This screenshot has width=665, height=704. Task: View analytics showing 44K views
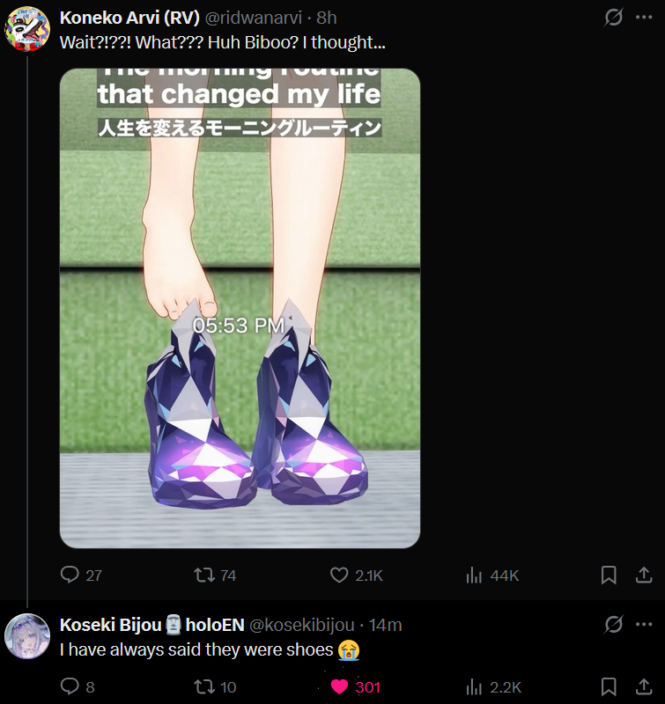click(x=492, y=576)
